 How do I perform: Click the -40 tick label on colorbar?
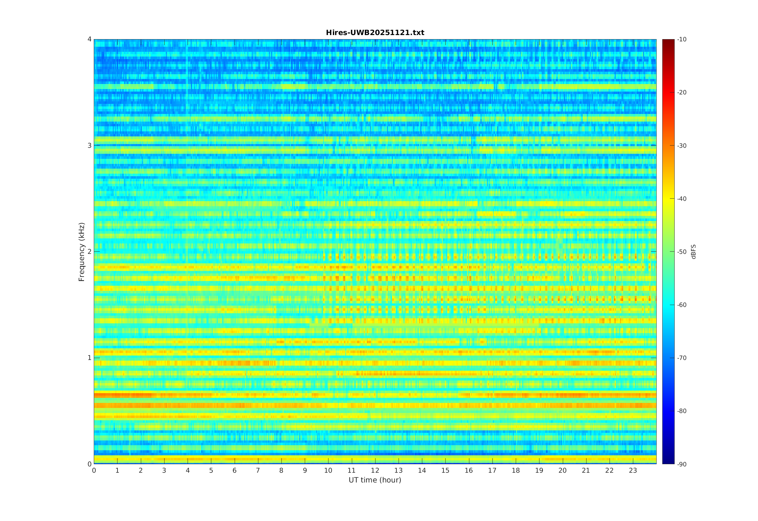pos(682,199)
